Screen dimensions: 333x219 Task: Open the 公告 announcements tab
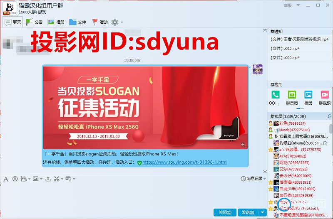coord(34,22)
